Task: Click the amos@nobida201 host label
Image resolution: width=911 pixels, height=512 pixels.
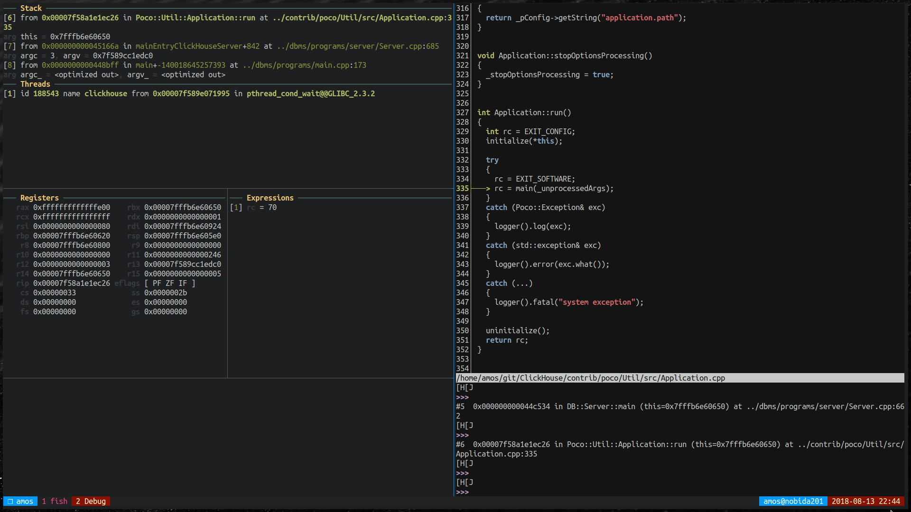Action: [x=793, y=501]
